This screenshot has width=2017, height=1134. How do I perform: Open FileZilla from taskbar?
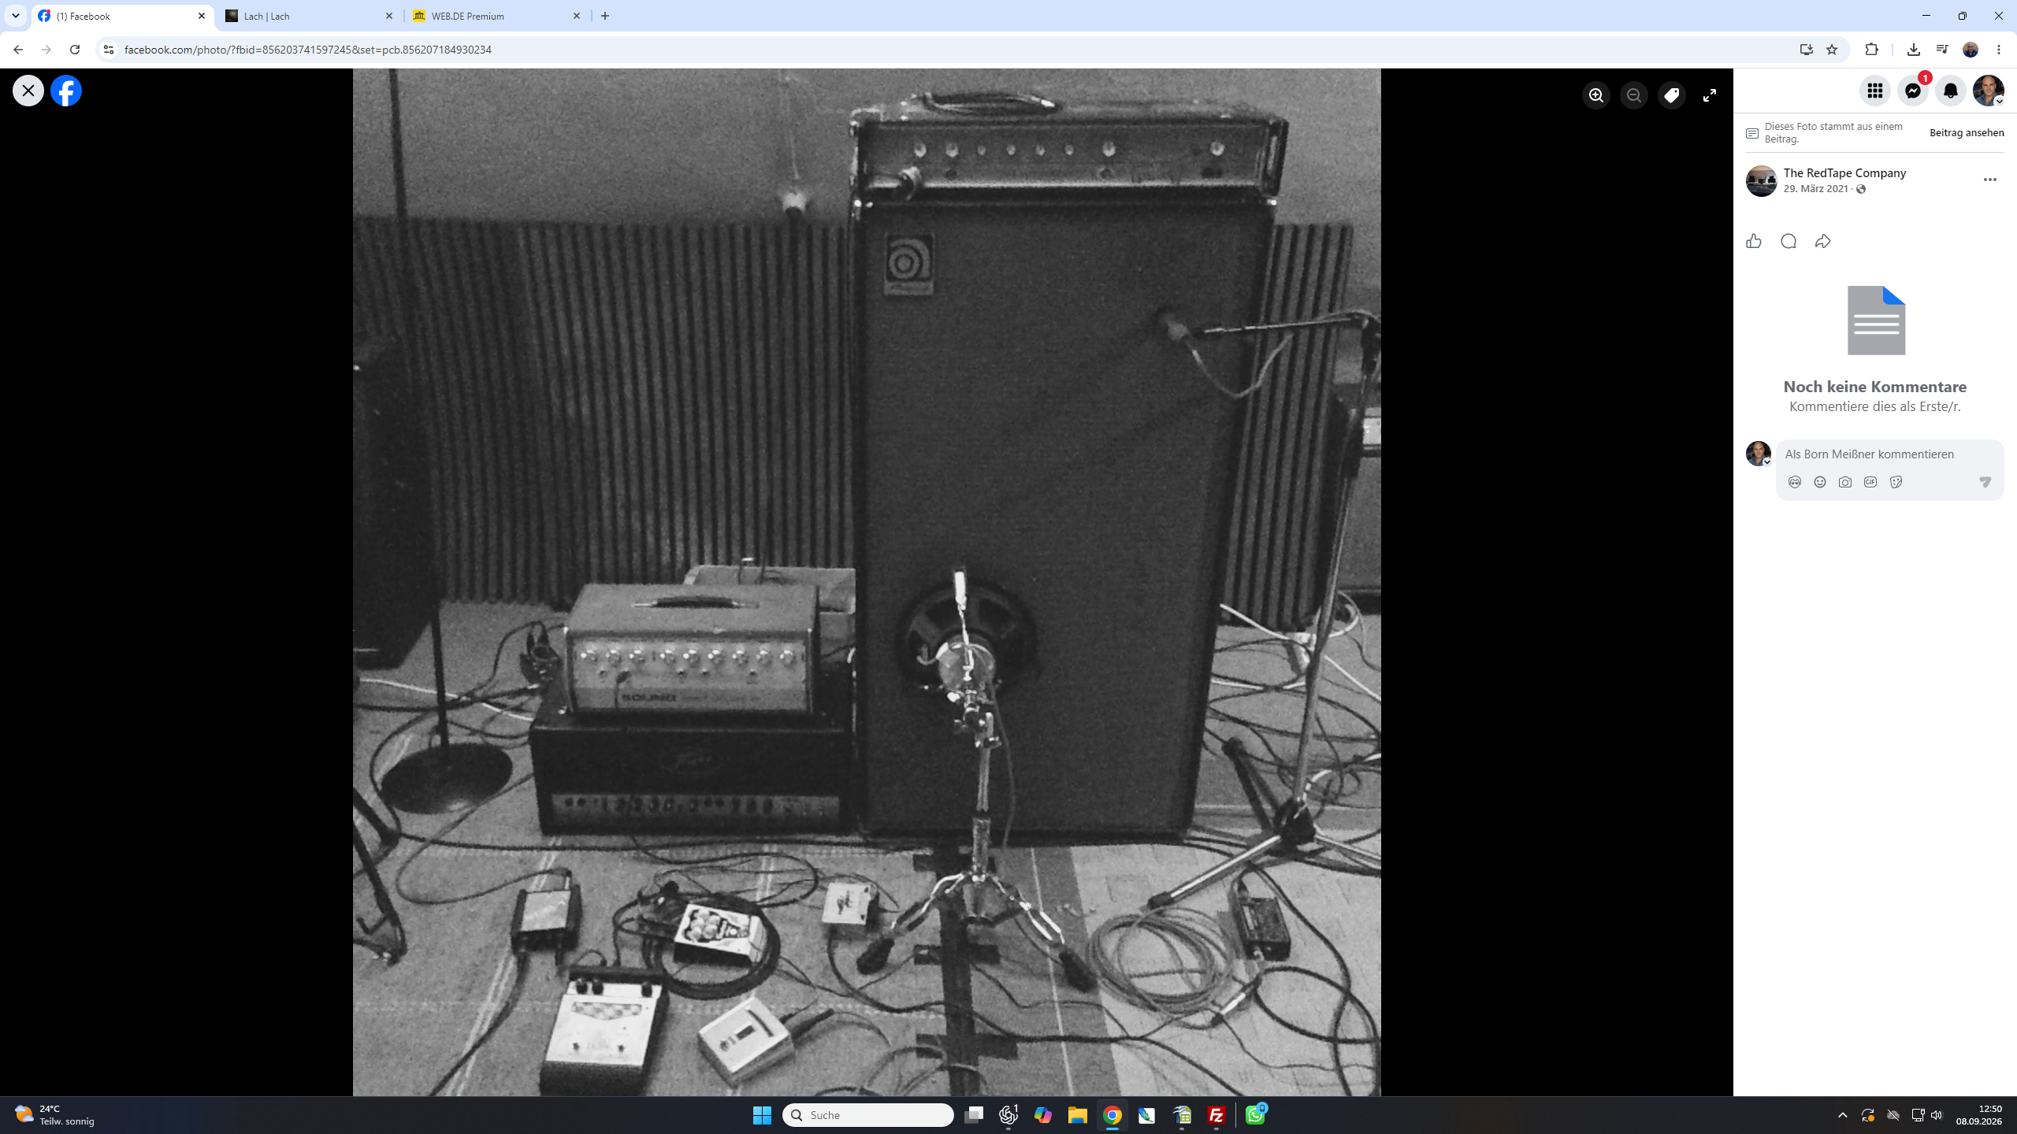[1217, 1115]
